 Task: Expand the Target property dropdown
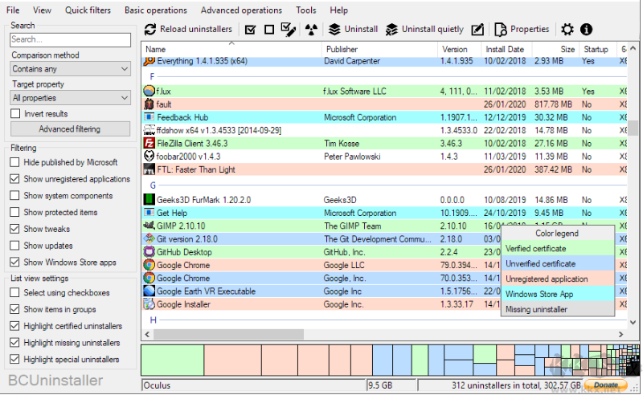71,98
